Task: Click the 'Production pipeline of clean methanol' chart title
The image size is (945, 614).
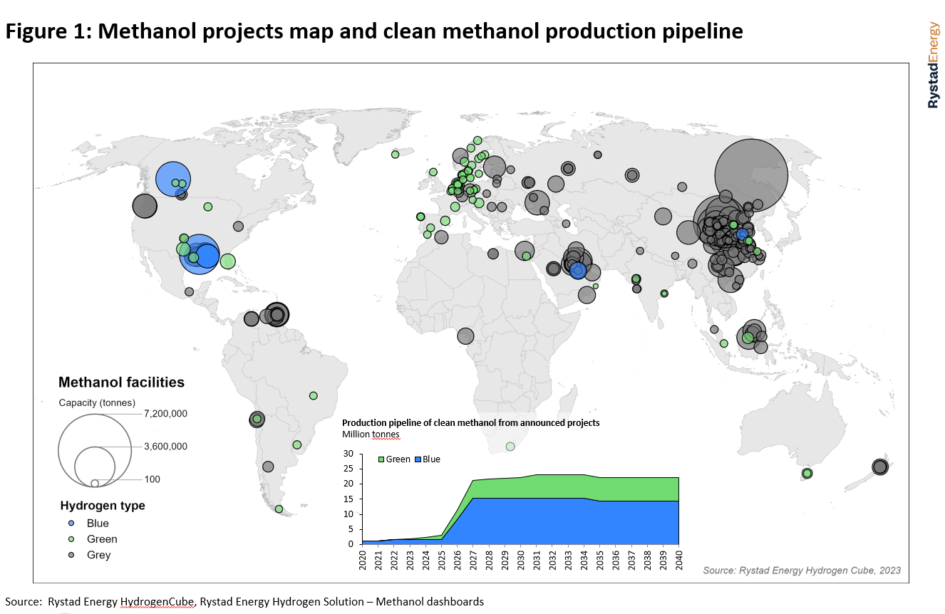Action: tap(471, 422)
